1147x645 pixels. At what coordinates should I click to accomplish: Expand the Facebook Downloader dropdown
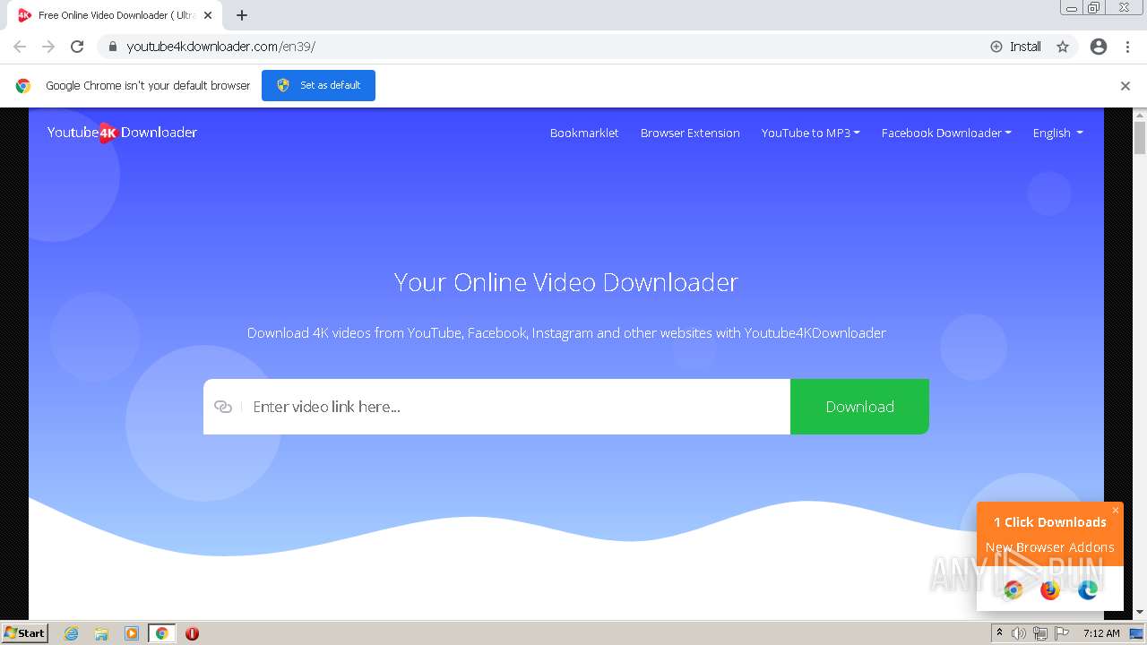click(x=946, y=133)
